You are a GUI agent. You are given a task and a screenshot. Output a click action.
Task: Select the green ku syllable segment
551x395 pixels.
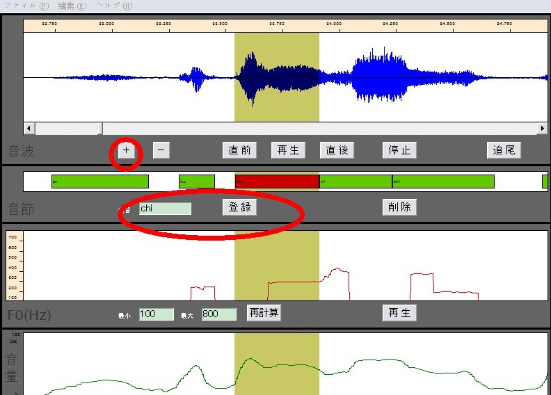click(197, 182)
